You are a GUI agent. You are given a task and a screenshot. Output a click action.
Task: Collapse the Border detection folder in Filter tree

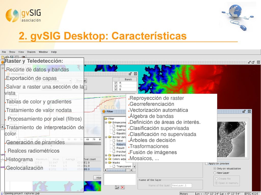(106, 137)
